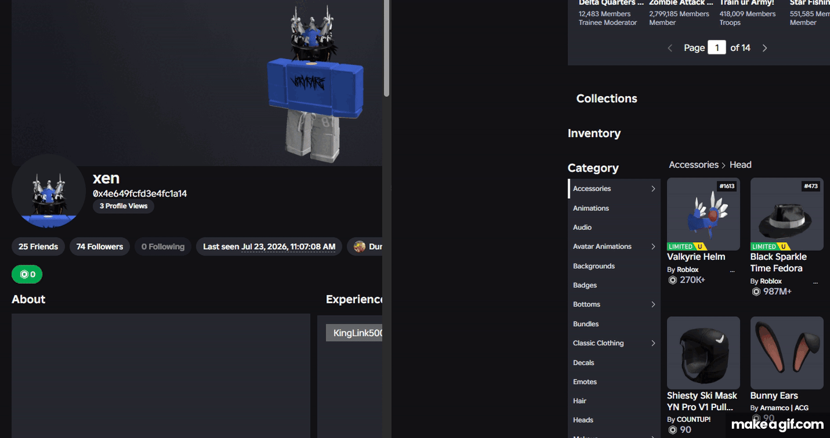The image size is (830, 438).
Task: Click the Collections heading
Action: (607, 98)
